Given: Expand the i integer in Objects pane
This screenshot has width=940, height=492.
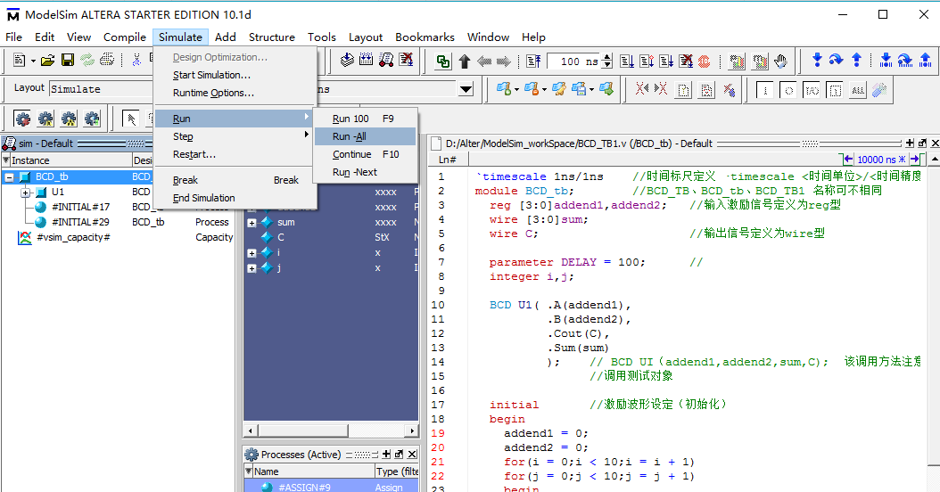Looking at the screenshot, I should [251, 253].
